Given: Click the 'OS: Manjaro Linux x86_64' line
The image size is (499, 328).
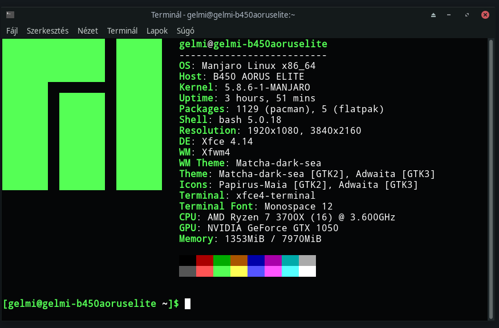Looking at the screenshot, I should click(x=248, y=66).
